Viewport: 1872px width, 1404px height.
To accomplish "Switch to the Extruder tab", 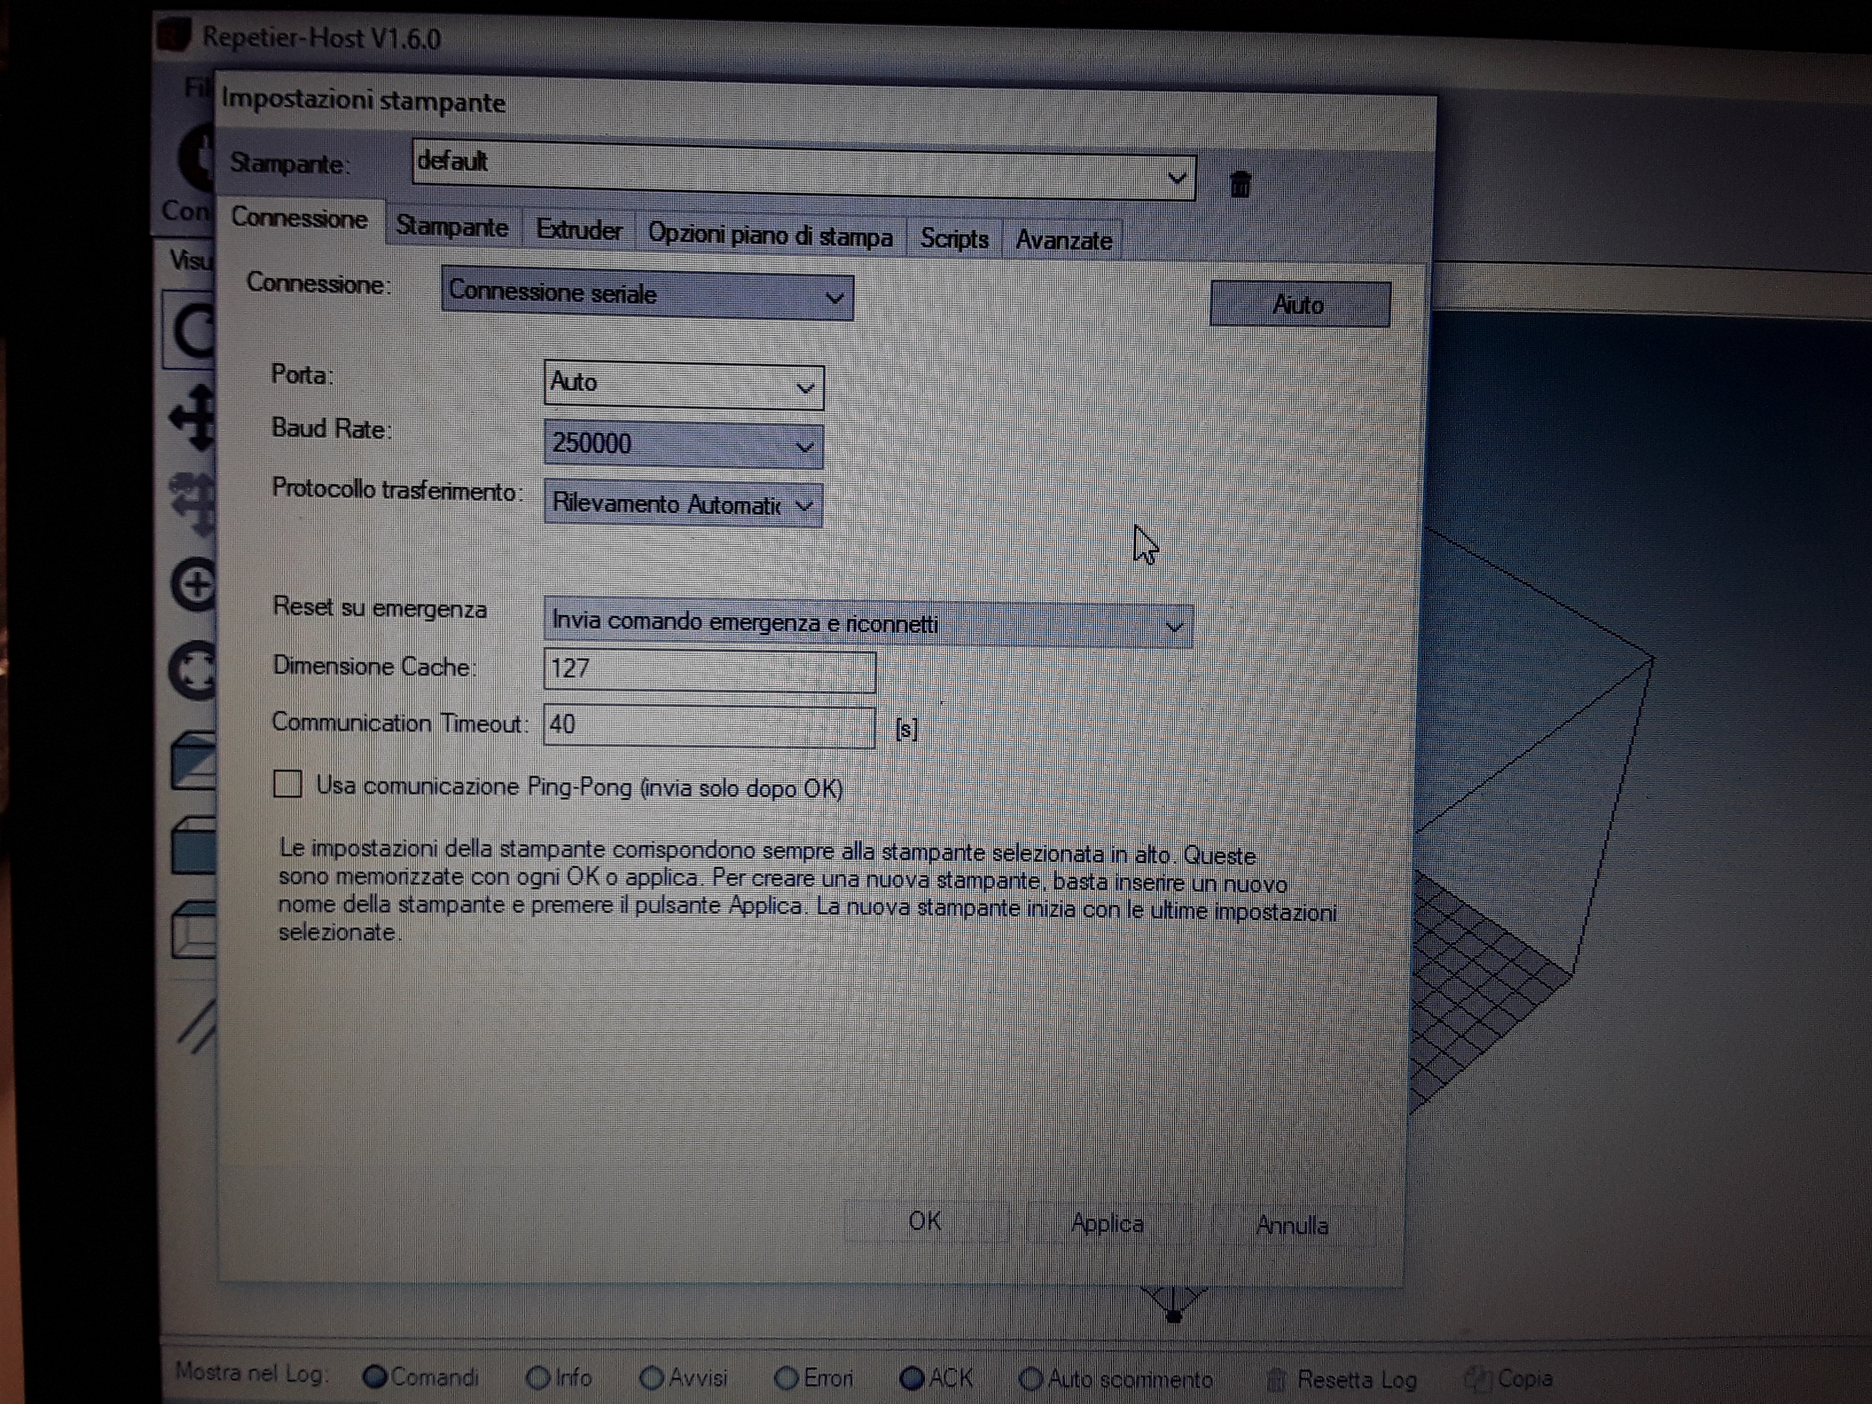I will coord(579,230).
